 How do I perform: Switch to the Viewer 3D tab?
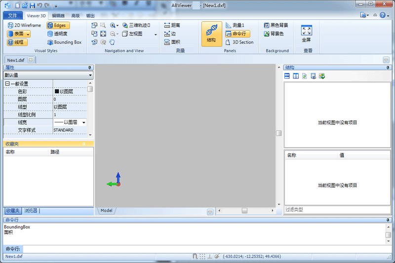point(36,16)
